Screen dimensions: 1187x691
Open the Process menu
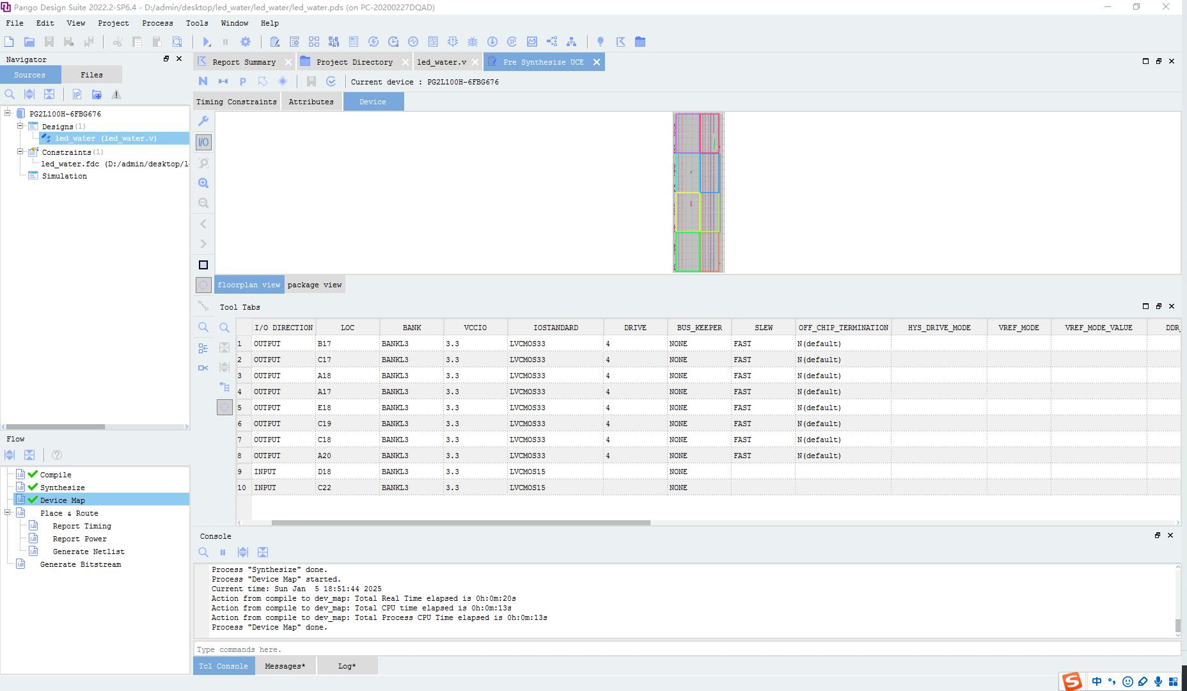[x=157, y=22]
